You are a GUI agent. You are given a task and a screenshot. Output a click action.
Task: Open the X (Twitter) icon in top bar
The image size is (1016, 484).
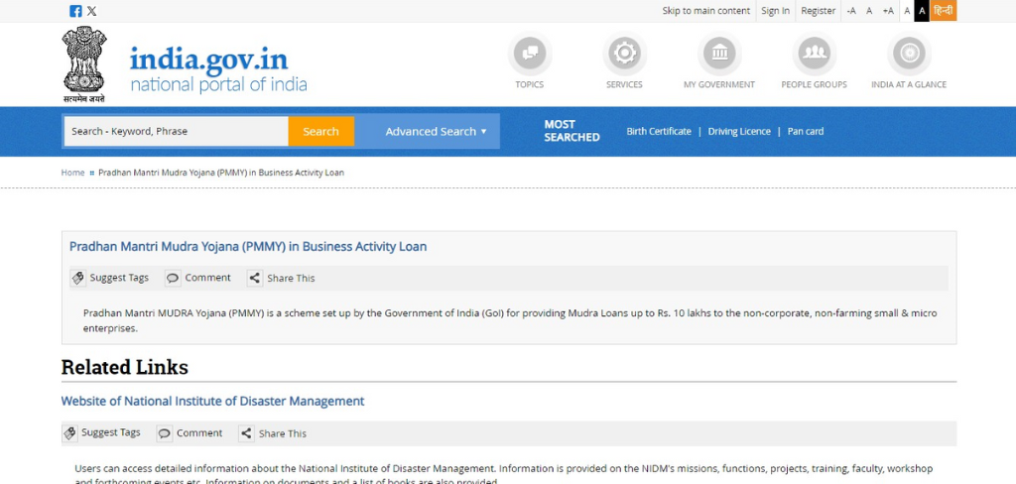pyautogui.click(x=92, y=11)
